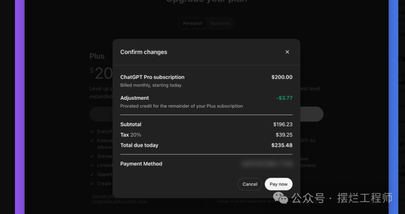Click the green -$3.77 adjustment amount

[284, 98]
